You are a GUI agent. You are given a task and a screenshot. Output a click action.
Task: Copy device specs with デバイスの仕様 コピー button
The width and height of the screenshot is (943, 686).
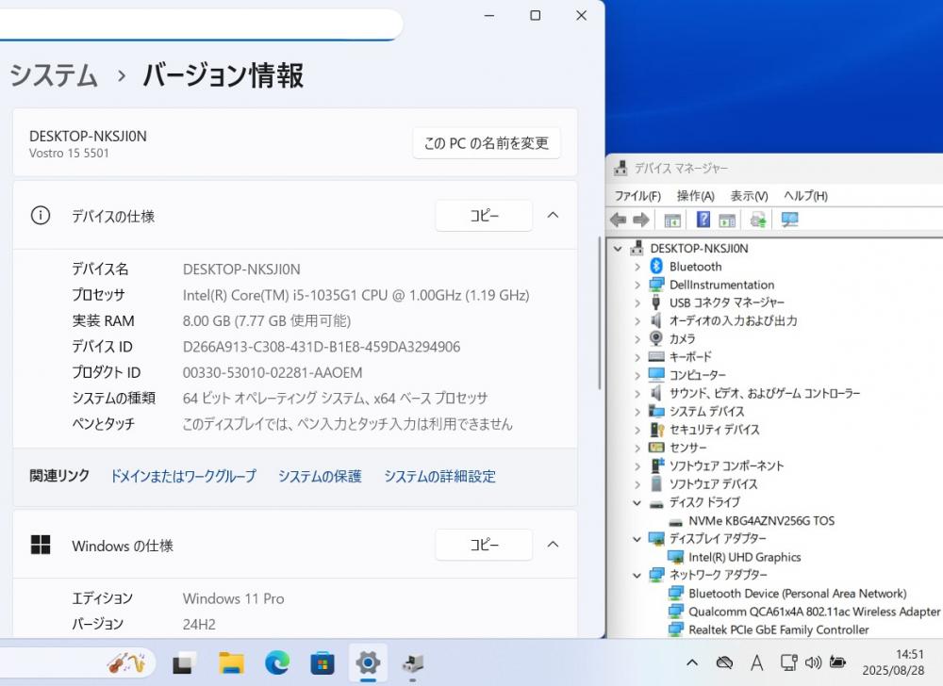point(484,215)
